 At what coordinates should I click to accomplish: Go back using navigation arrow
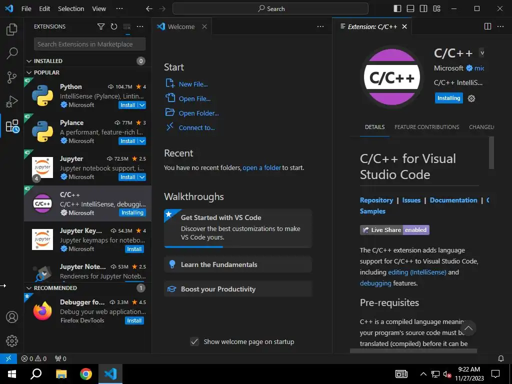pos(149,9)
